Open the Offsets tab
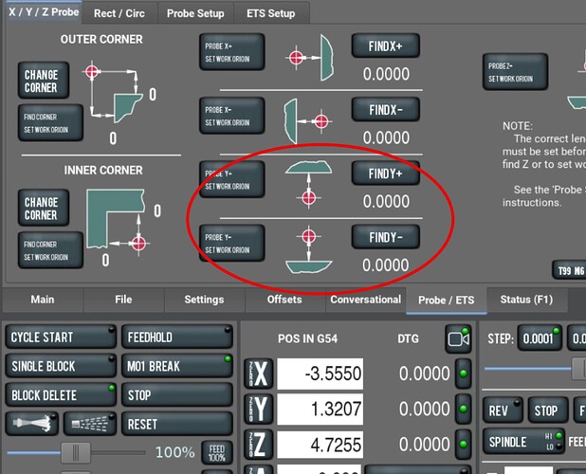 (284, 300)
